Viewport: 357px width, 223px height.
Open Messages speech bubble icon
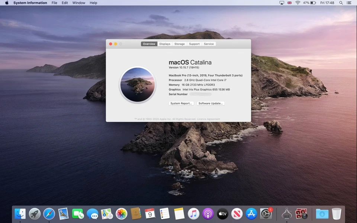pos(93,214)
